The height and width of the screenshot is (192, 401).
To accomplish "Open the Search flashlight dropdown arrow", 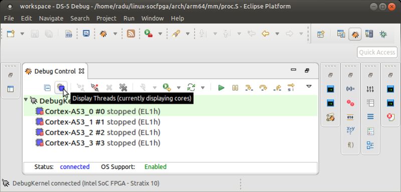I will [187, 34].
